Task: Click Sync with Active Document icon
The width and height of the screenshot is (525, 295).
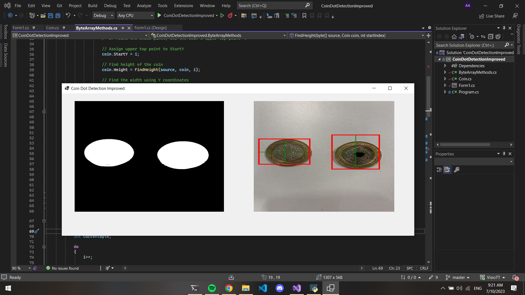Action: [x=483, y=37]
